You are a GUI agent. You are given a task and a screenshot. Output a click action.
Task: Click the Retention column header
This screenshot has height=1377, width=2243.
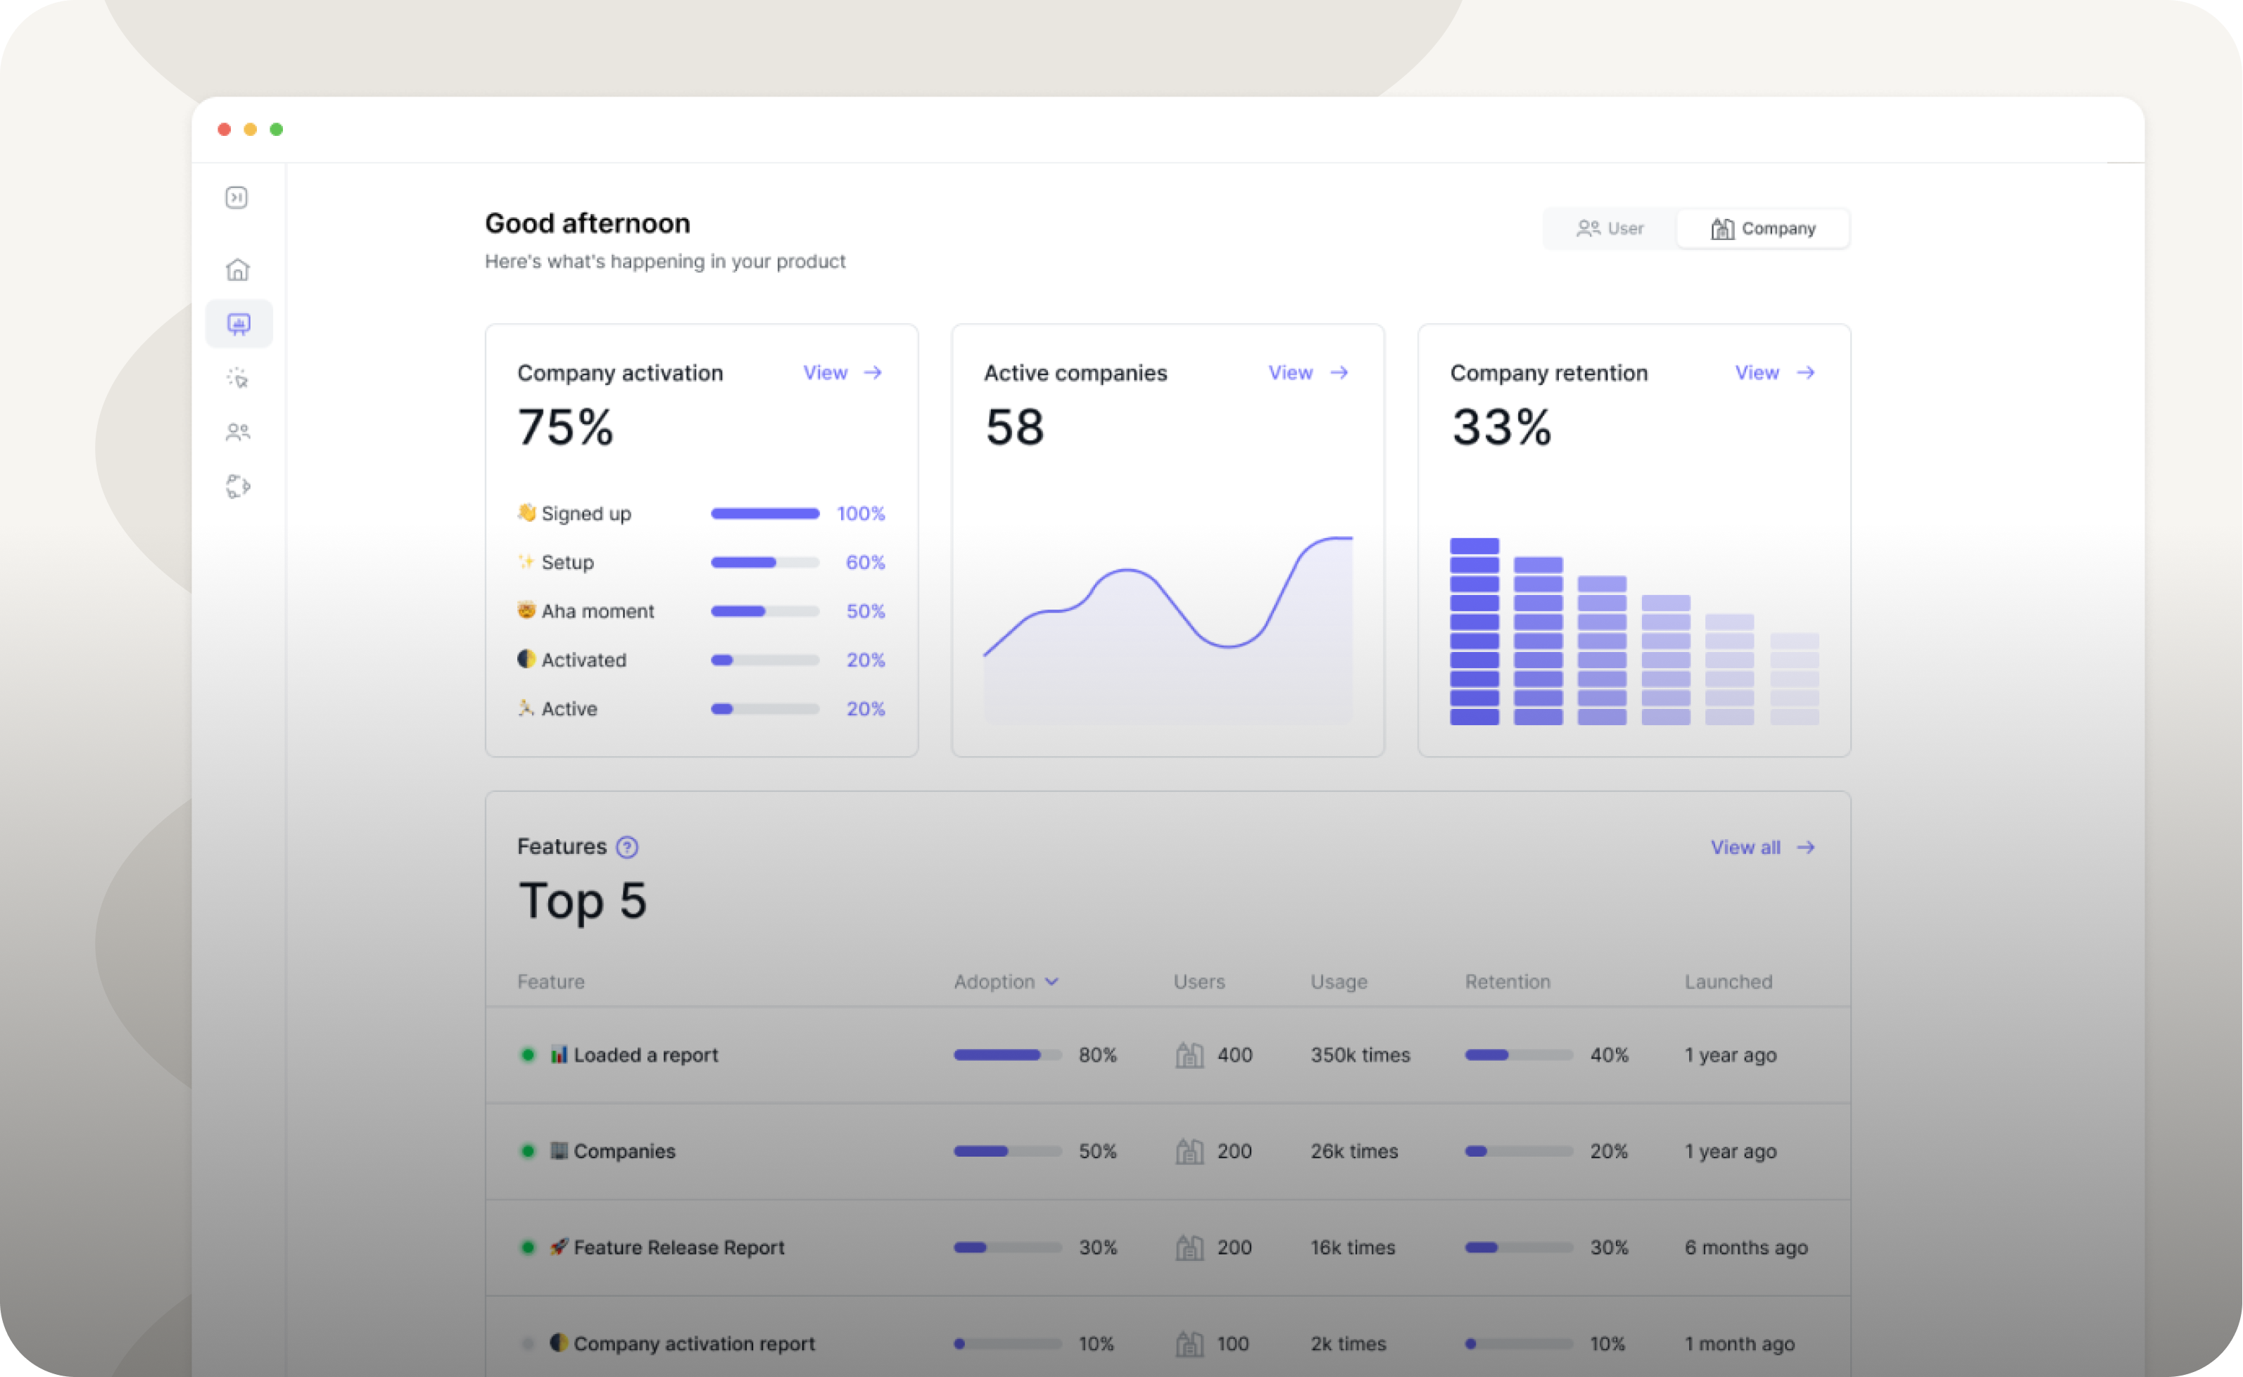(1507, 982)
